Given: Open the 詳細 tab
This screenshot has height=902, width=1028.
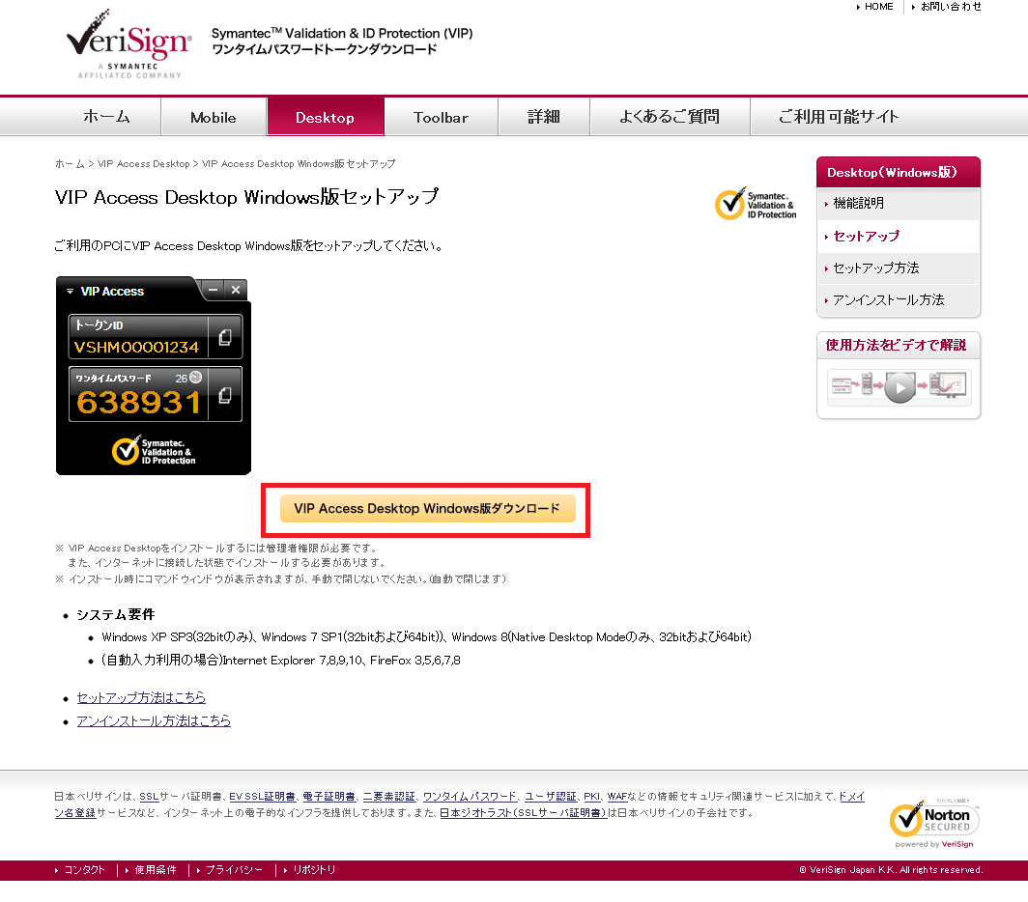Looking at the screenshot, I should (x=544, y=117).
